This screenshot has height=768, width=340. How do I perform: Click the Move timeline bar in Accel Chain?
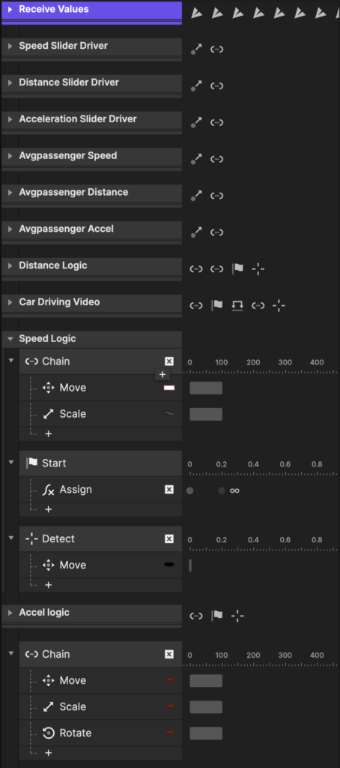tap(206, 681)
